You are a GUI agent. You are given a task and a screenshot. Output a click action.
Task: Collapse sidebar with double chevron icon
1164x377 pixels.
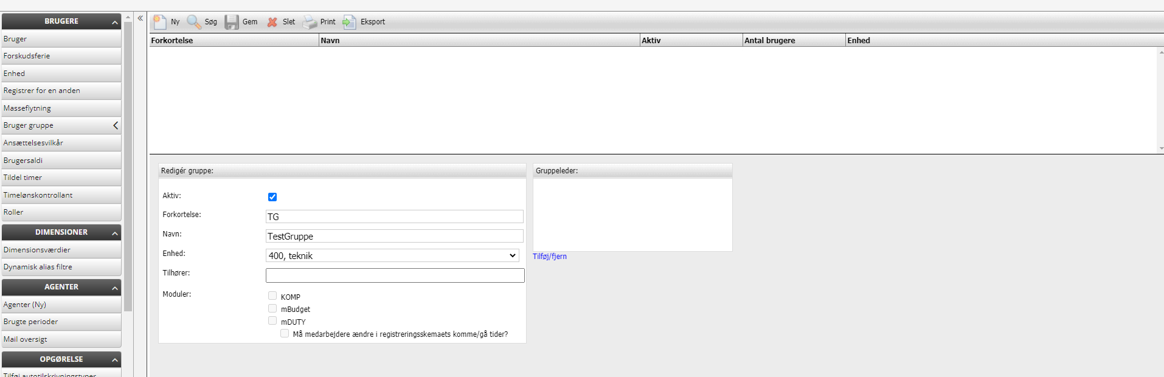click(x=140, y=18)
